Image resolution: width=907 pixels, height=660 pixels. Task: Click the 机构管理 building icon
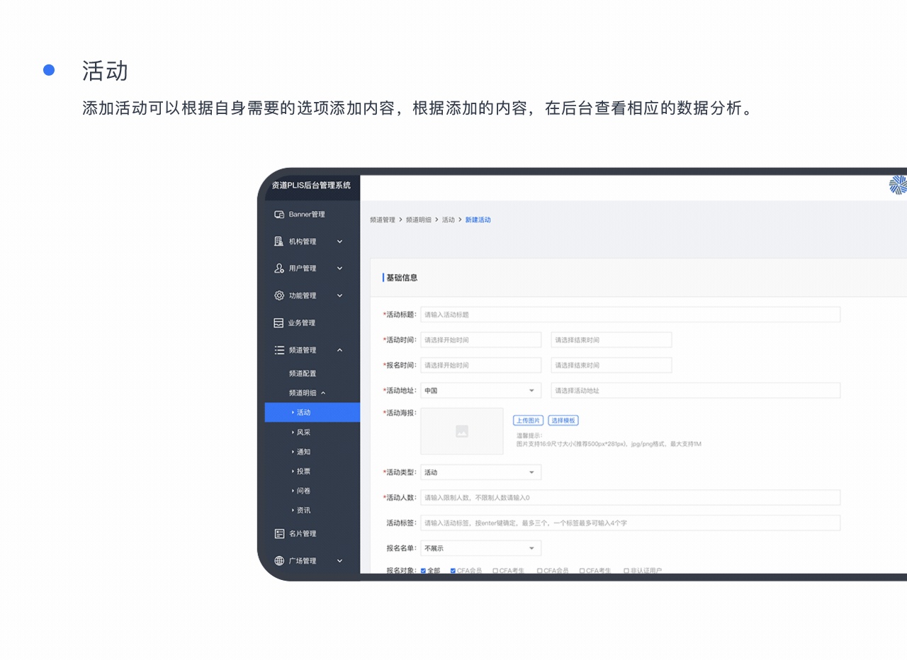pos(279,241)
